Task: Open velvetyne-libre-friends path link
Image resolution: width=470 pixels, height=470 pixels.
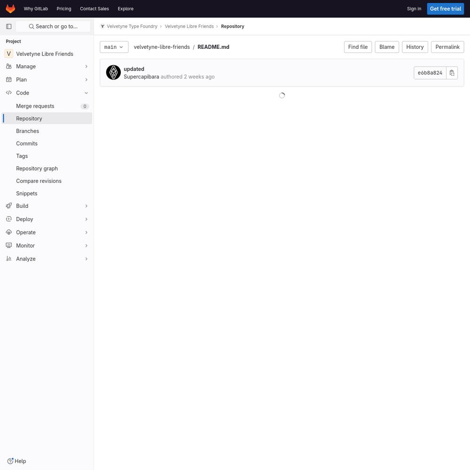Action: click(x=162, y=47)
